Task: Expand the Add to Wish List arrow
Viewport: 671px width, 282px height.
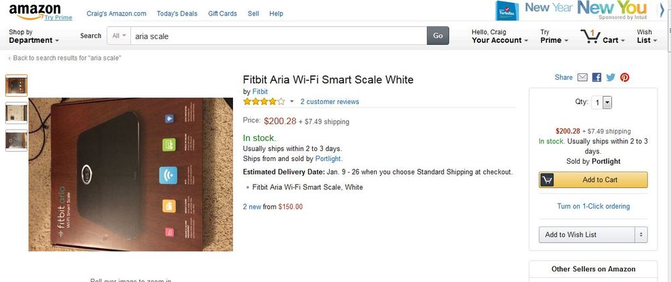Action: point(641,234)
